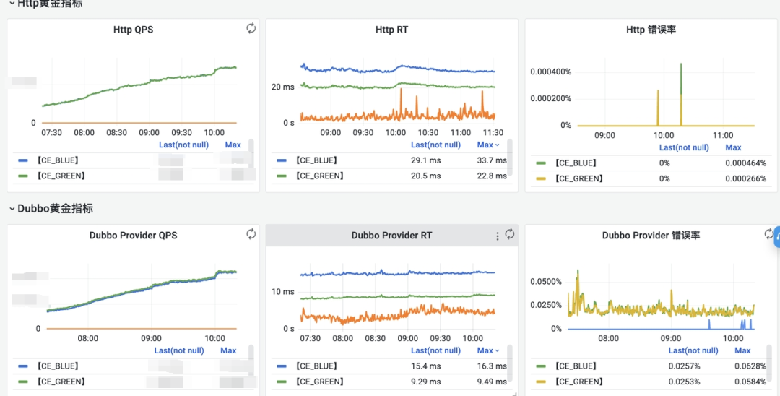Open the Dubbo Provider QPS title menu
This screenshot has height=396, width=780.
coord(133,236)
